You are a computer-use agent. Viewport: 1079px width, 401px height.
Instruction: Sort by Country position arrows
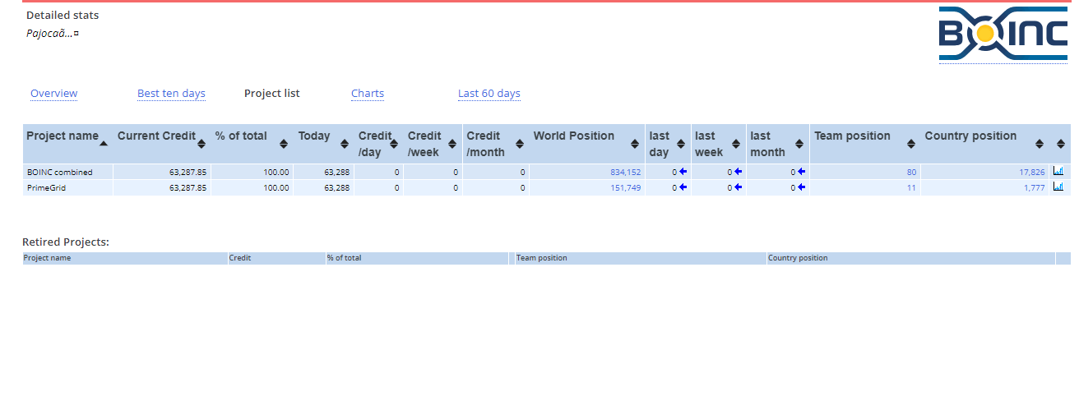tap(1039, 144)
